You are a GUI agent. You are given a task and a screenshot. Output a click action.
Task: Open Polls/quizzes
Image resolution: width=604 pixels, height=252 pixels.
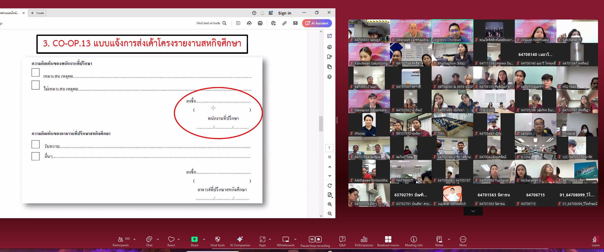[x=364, y=241]
